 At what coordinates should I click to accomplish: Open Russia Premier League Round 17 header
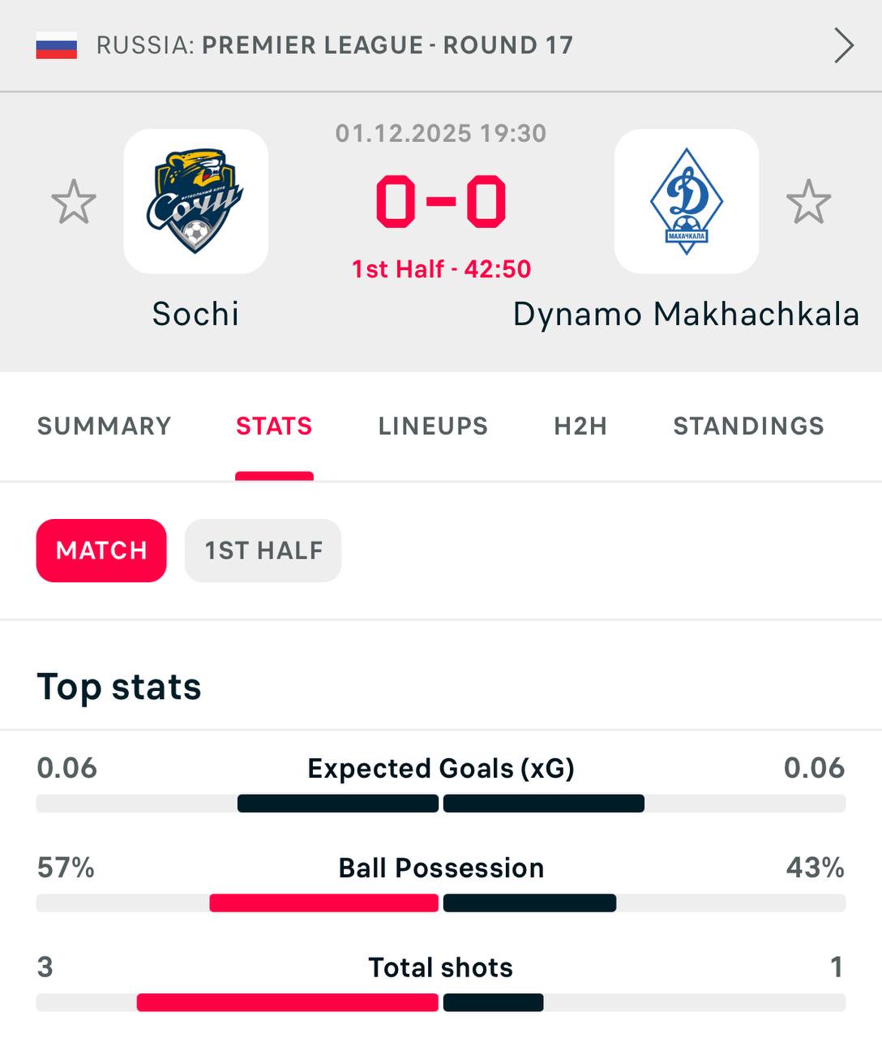334,45
